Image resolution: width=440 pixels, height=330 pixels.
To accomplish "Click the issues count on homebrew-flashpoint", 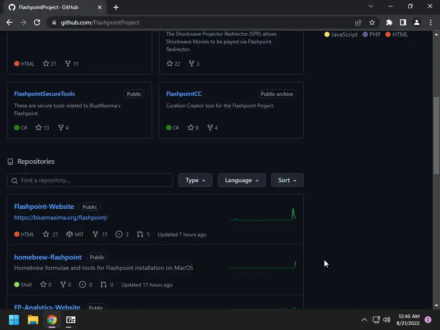I will 86,284.
